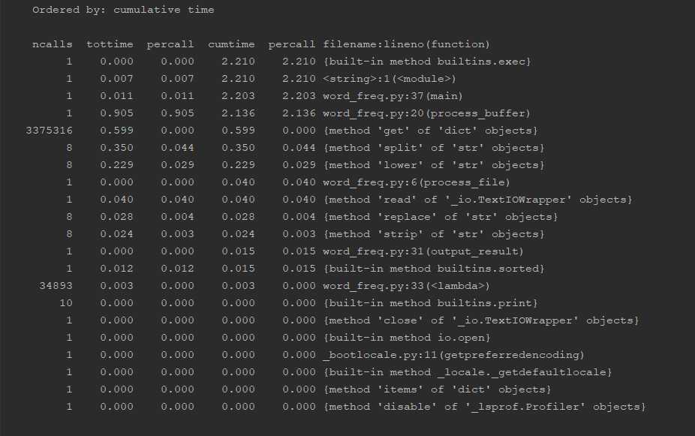Click word_freq.py:31(output_result) entry
The image size is (695, 436).
pyautogui.click(x=423, y=251)
